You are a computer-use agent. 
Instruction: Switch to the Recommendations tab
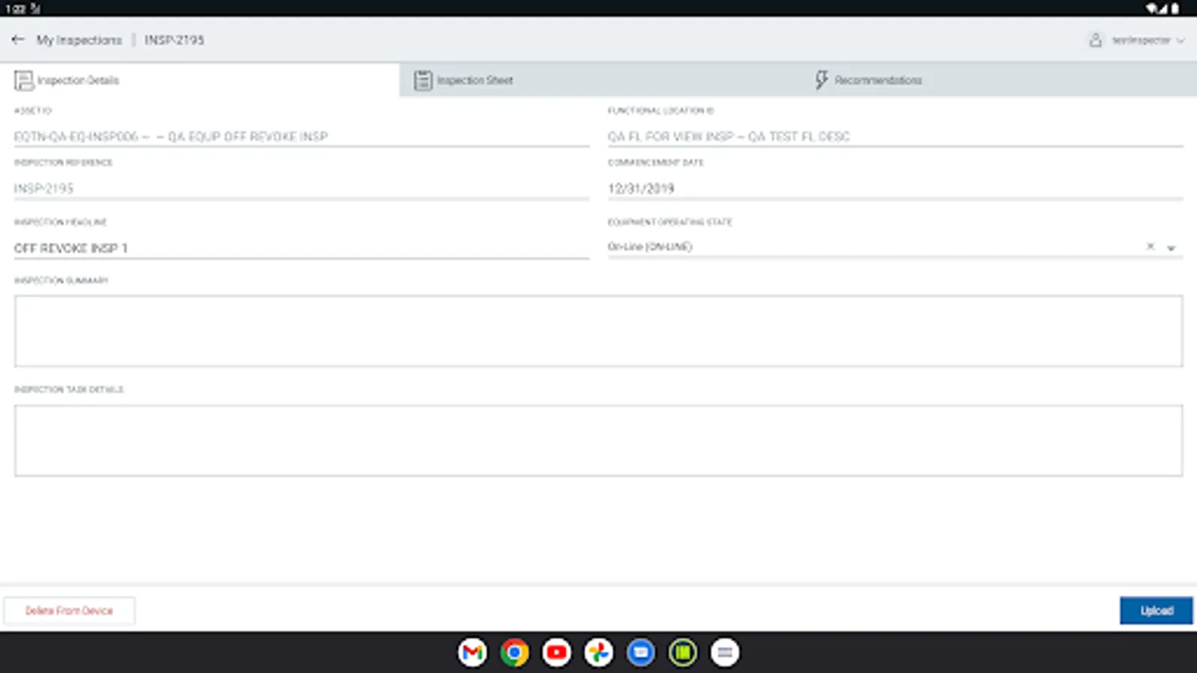[877, 79]
